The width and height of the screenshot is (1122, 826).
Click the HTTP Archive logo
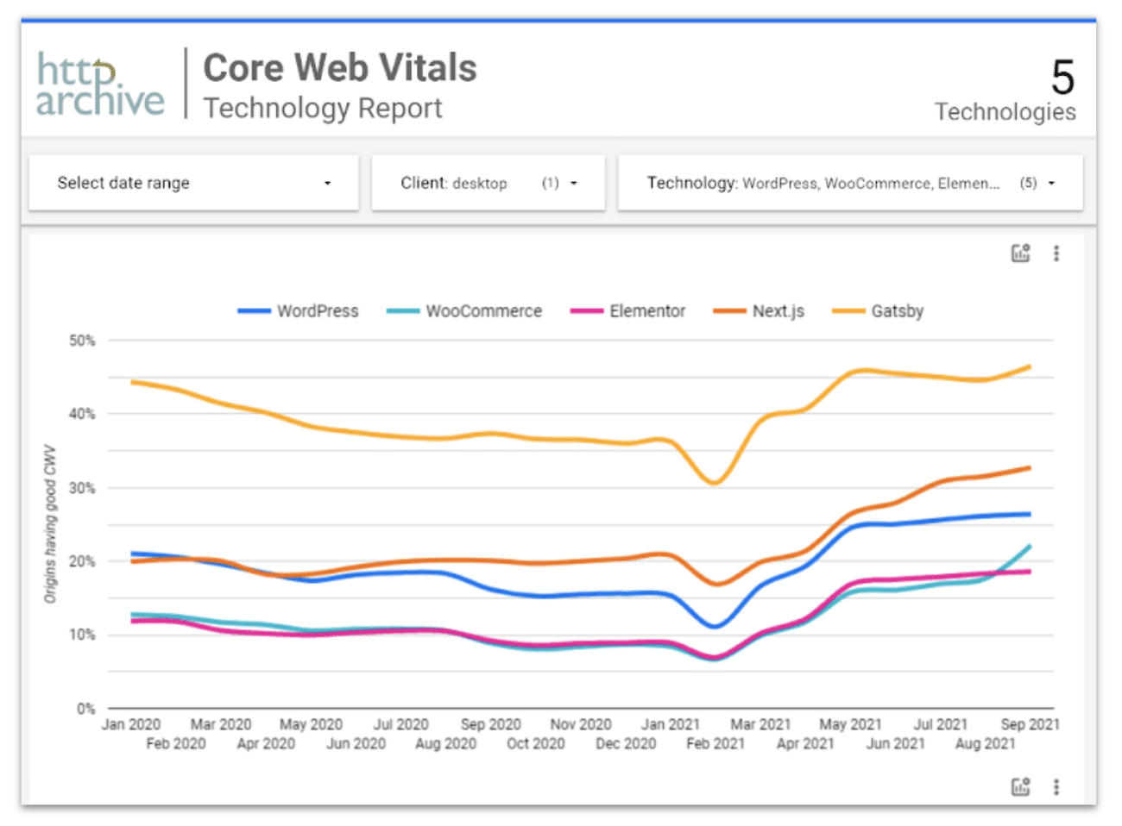[100, 84]
